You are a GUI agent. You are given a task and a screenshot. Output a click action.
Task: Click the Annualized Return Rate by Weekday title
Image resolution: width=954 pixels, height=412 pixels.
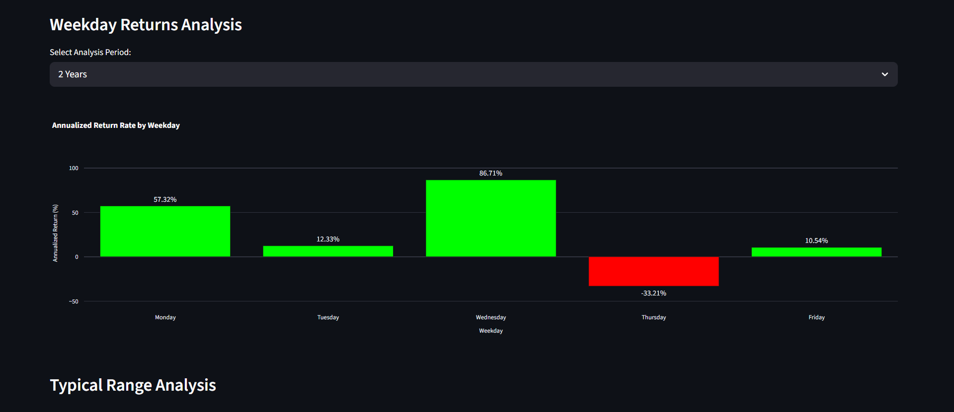pos(116,125)
